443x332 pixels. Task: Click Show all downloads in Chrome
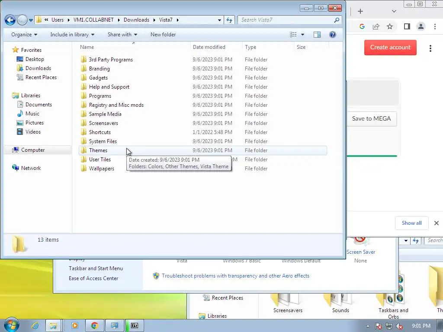coord(412,223)
